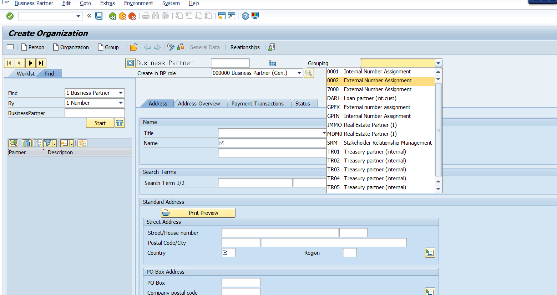Click the close icon left of Business Partner
The height and width of the screenshot is (295, 557).
point(130,63)
